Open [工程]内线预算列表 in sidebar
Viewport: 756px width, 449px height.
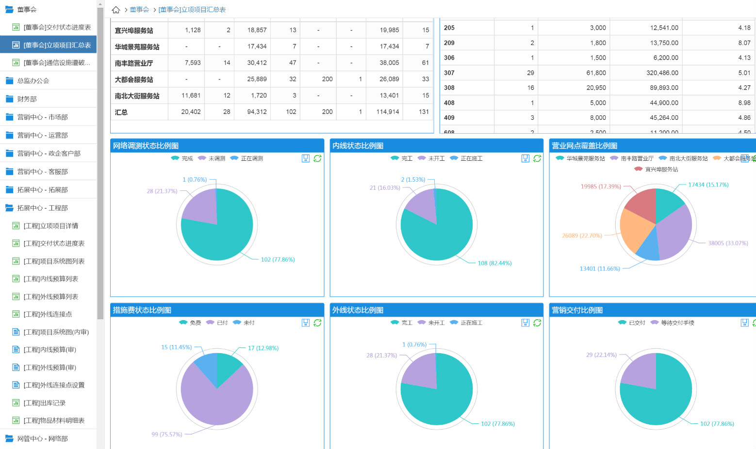click(50, 279)
